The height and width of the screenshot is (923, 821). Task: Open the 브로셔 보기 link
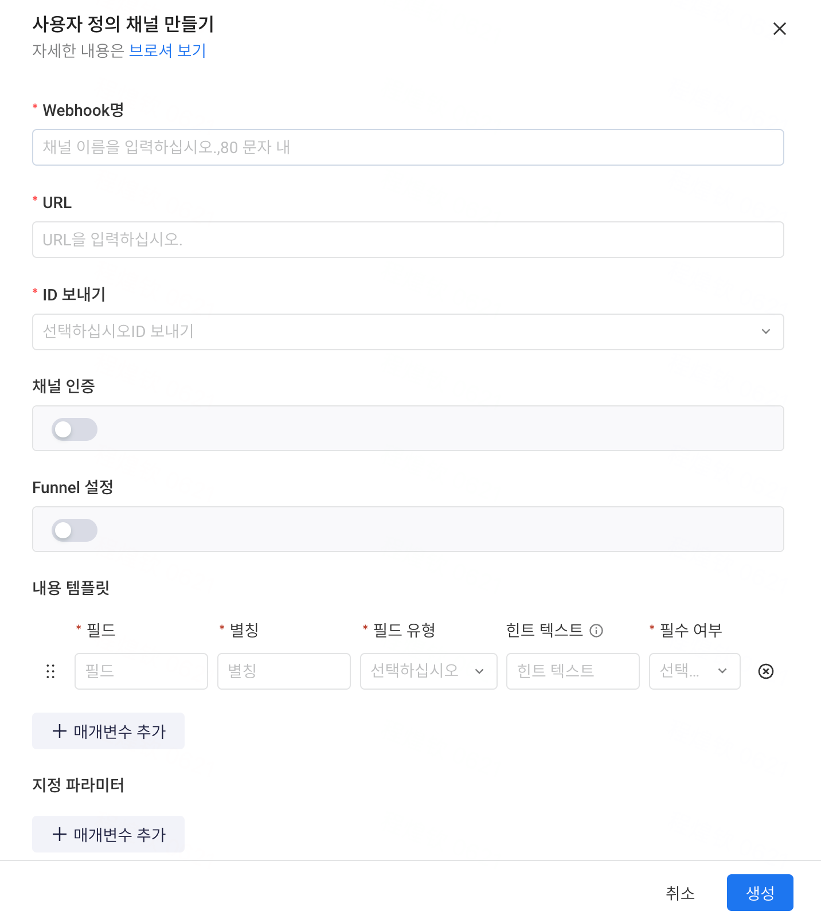coord(167,50)
